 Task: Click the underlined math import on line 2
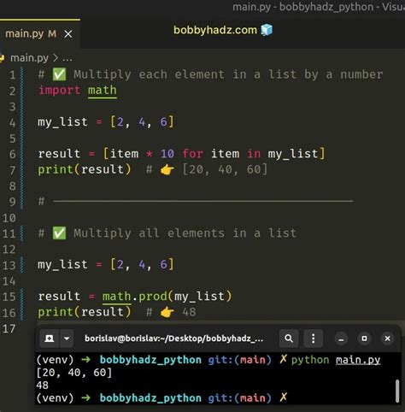(x=103, y=91)
